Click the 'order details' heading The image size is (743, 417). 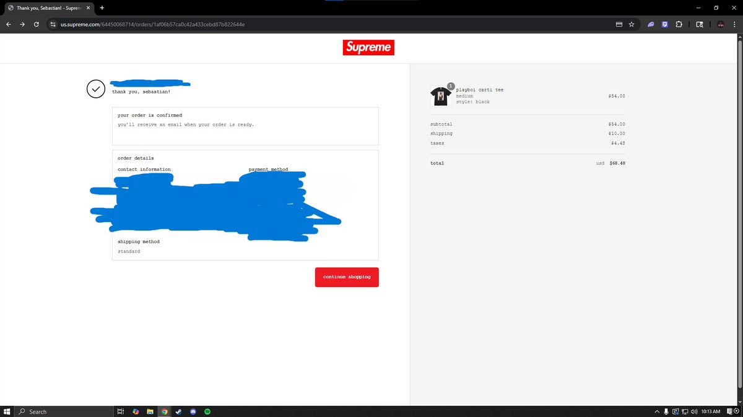pyautogui.click(x=136, y=158)
